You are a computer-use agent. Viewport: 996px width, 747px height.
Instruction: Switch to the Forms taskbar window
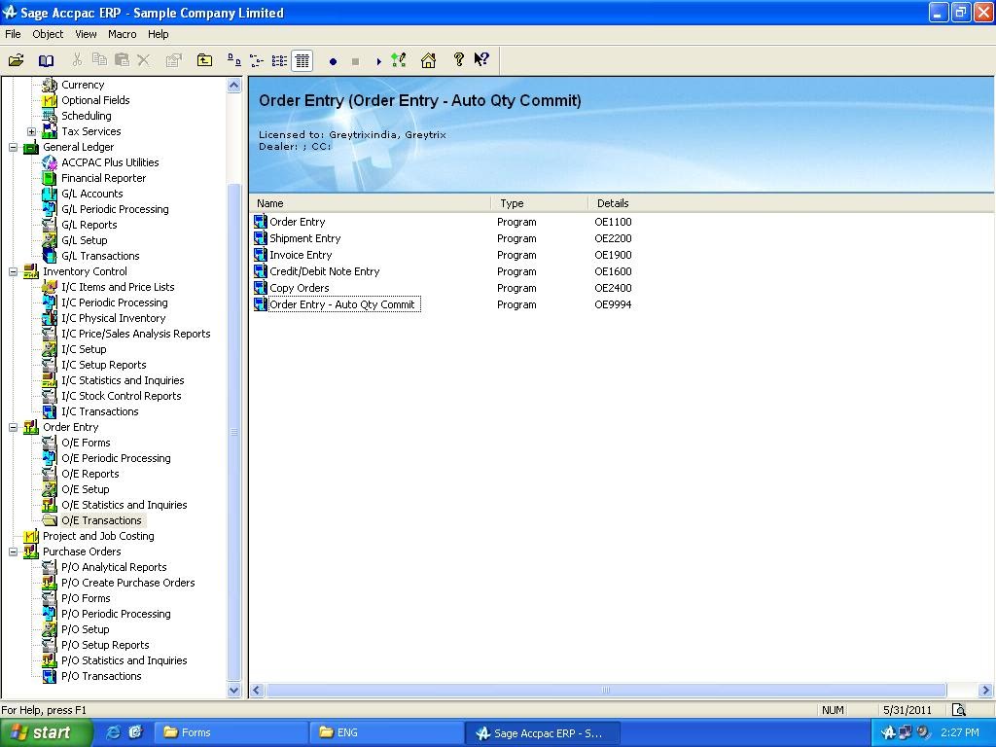pyautogui.click(x=230, y=732)
